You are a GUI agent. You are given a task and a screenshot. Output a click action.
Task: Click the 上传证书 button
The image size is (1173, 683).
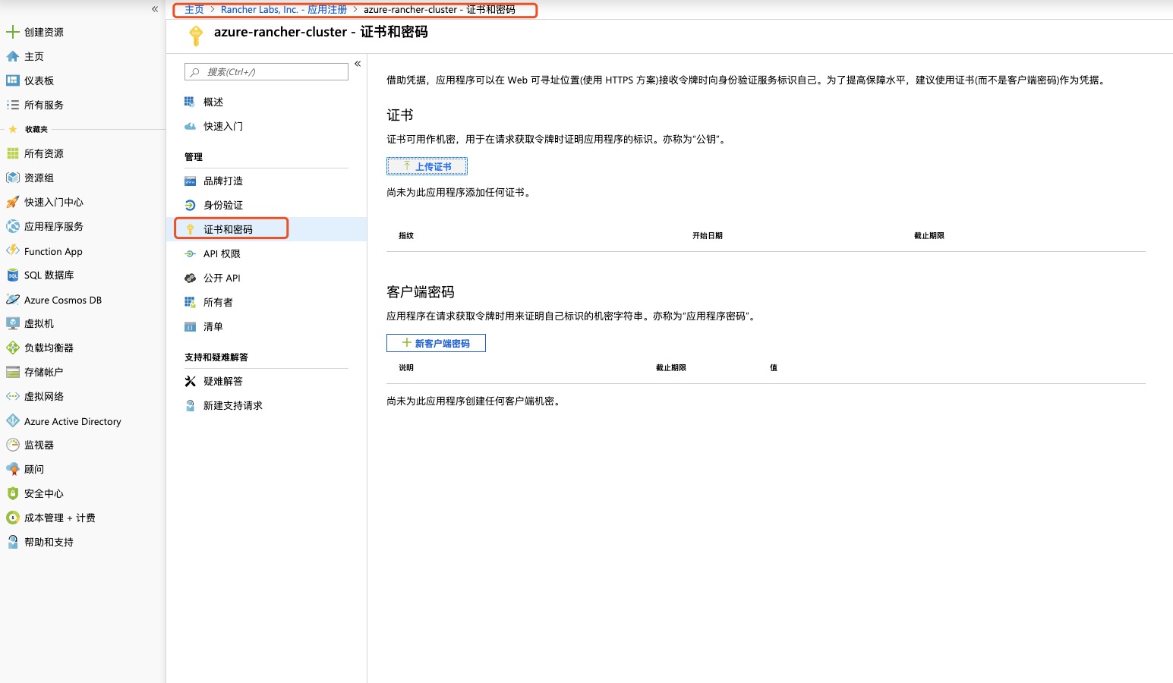[427, 166]
